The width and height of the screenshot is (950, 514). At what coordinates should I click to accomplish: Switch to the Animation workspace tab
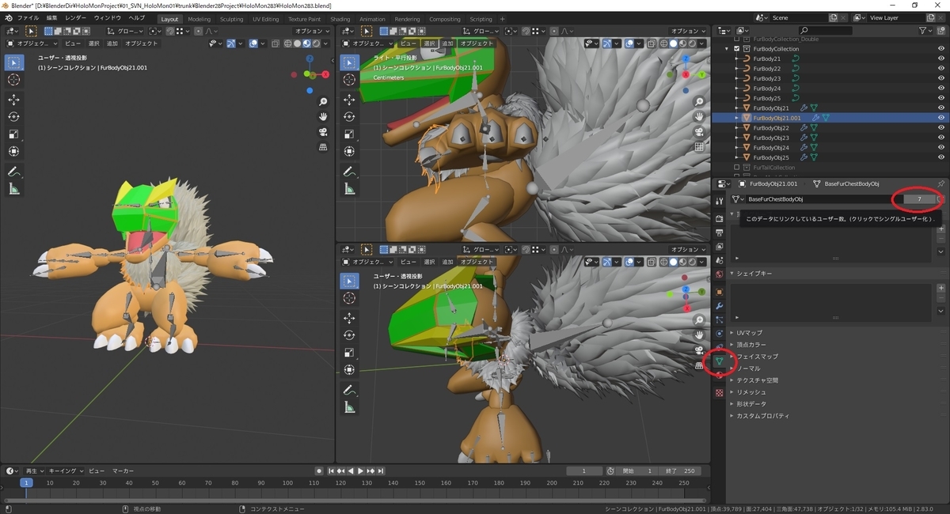pyautogui.click(x=372, y=19)
